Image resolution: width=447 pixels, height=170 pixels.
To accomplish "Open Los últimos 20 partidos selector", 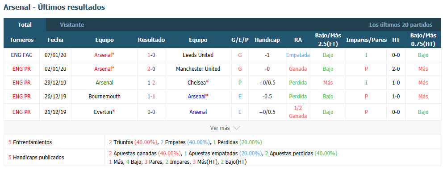I will 401,25.
